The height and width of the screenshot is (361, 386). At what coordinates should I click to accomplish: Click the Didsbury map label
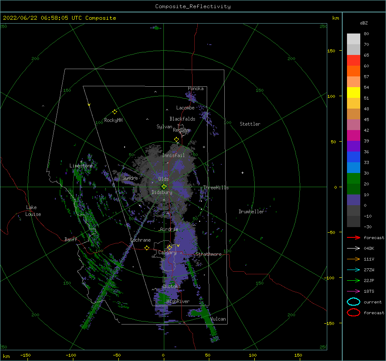162,192
